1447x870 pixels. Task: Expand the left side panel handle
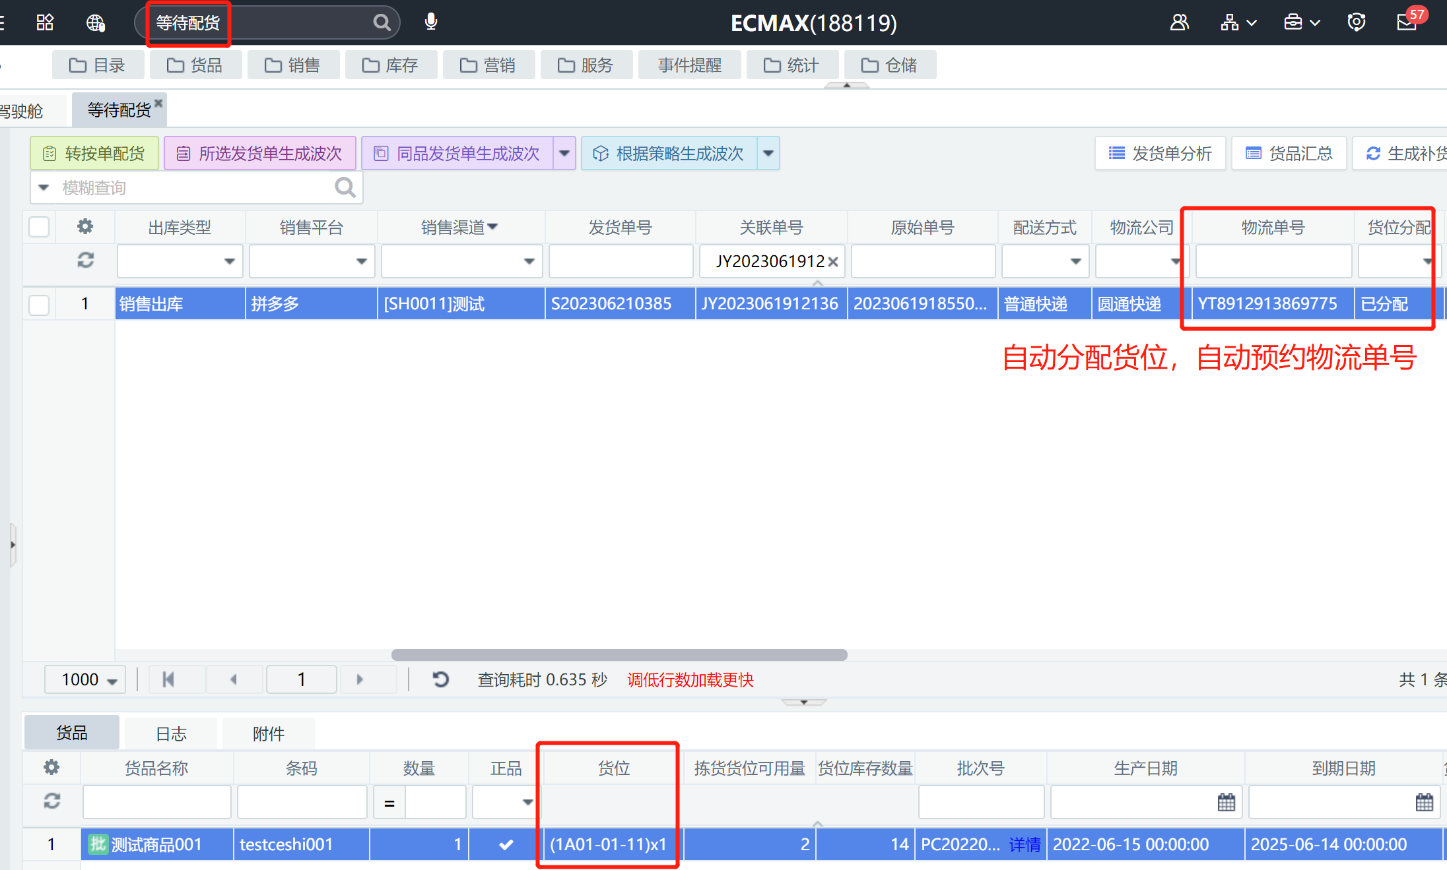pos(13,545)
